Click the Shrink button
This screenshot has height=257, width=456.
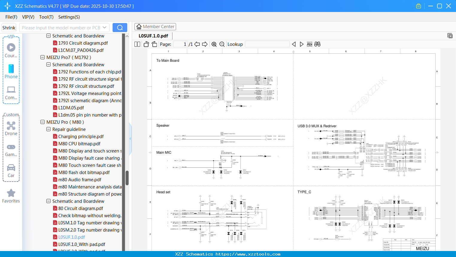(9, 28)
